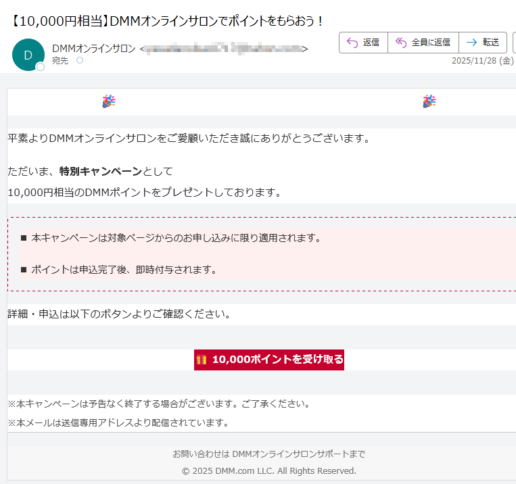This screenshot has width=516, height=484.
Task: Open the partially visible button next to 転送
Action: point(513,42)
